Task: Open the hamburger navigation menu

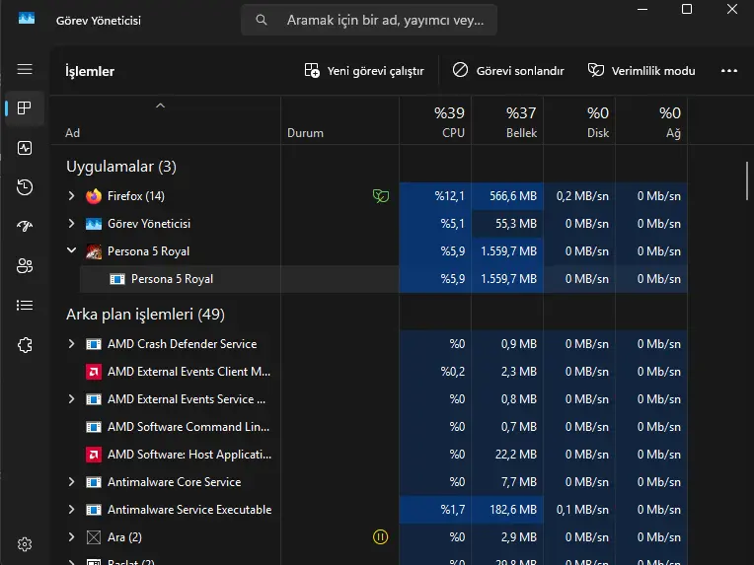Action: click(x=25, y=69)
